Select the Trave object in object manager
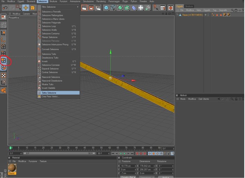 click(x=192, y=15)
